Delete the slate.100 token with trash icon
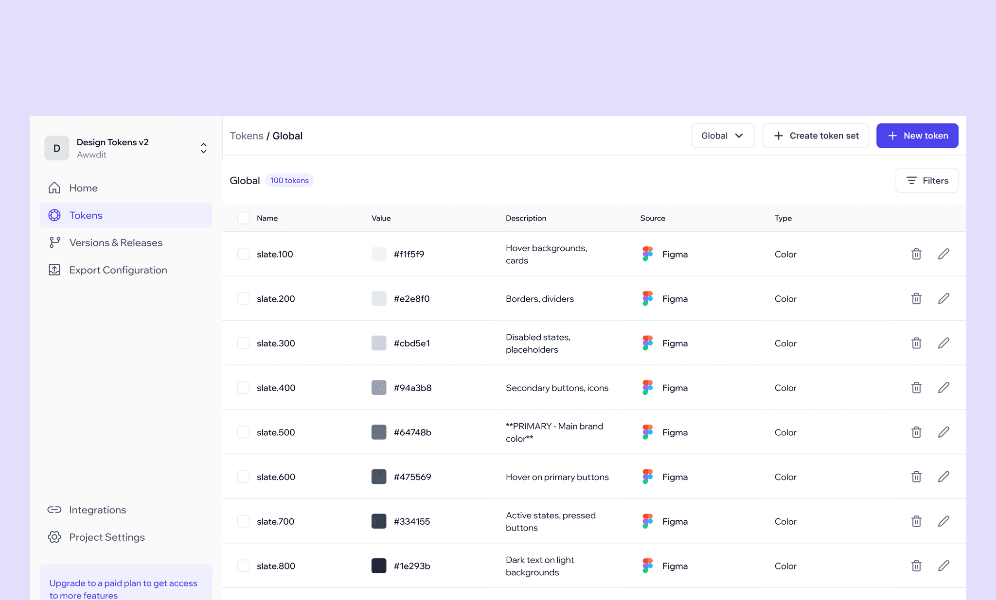The height and width of the screenshot is (600, 996). tap(916, 254)
